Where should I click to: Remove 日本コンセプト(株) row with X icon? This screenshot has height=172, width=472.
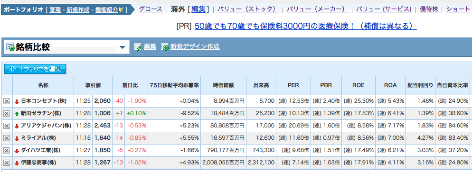tap(6, 101)
